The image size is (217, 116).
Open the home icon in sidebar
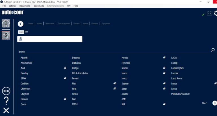pyautogui.click(x=6, y=24)
